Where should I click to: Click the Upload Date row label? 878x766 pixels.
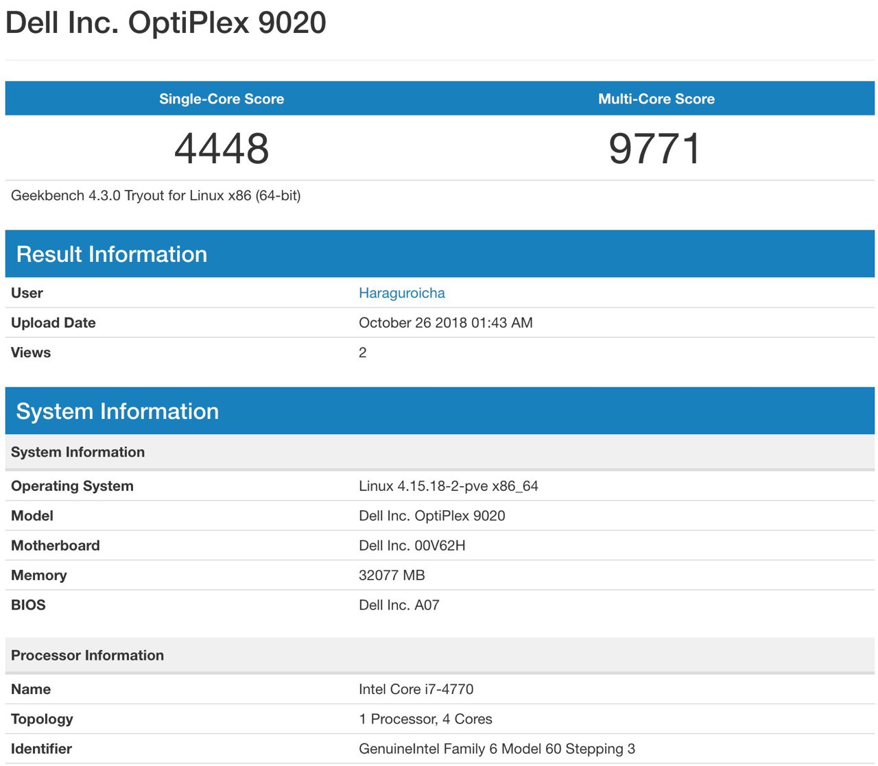pos(54,322)
